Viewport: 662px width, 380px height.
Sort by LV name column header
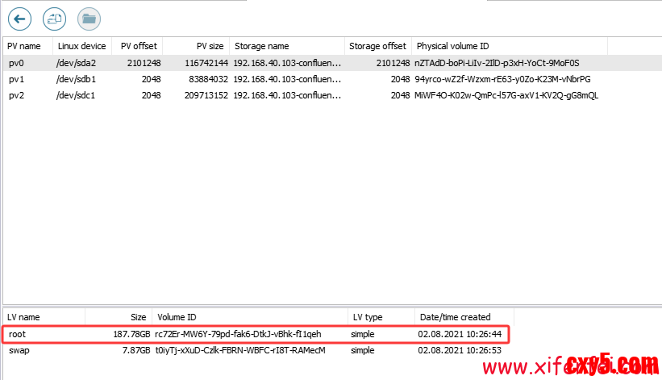pyautogui.click(x=44, y=317)
